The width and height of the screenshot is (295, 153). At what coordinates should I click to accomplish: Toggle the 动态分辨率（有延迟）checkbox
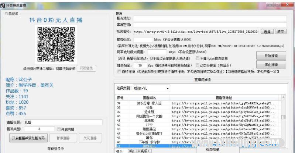(x=198, y=65)
